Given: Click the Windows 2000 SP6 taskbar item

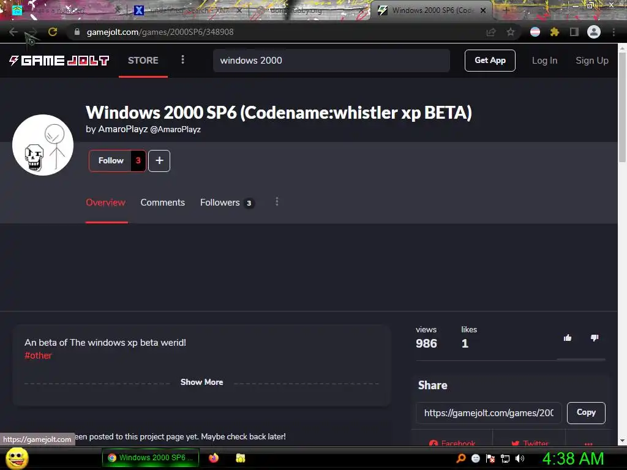Looking at the screenshot, I should 151,458.
